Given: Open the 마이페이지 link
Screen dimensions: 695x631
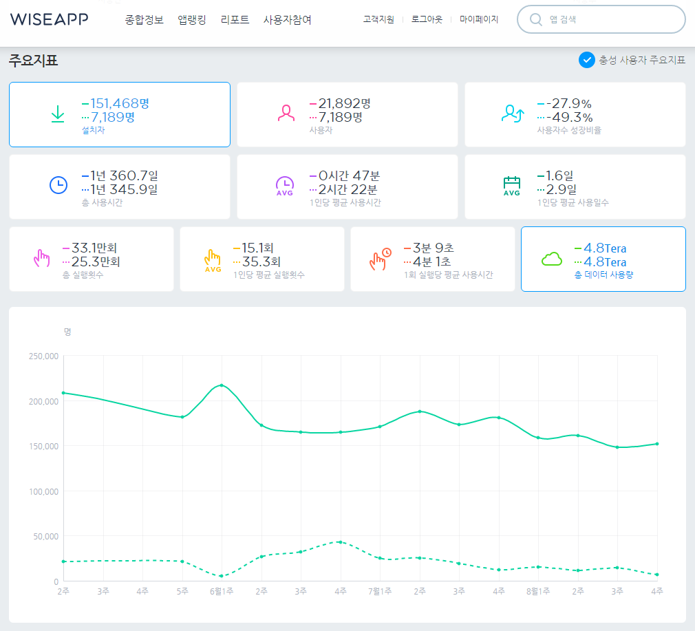Looking at the screenshot, I should tap(479, 19).
